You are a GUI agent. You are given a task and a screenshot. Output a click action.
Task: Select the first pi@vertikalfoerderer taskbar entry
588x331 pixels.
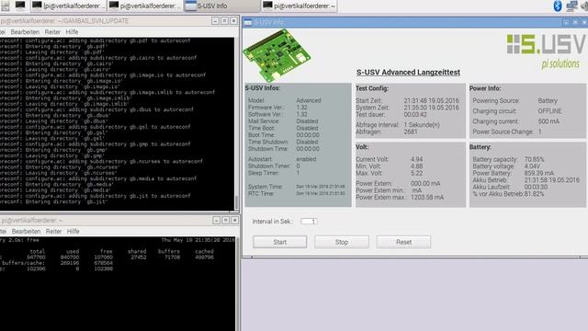[x=68, y=6]
